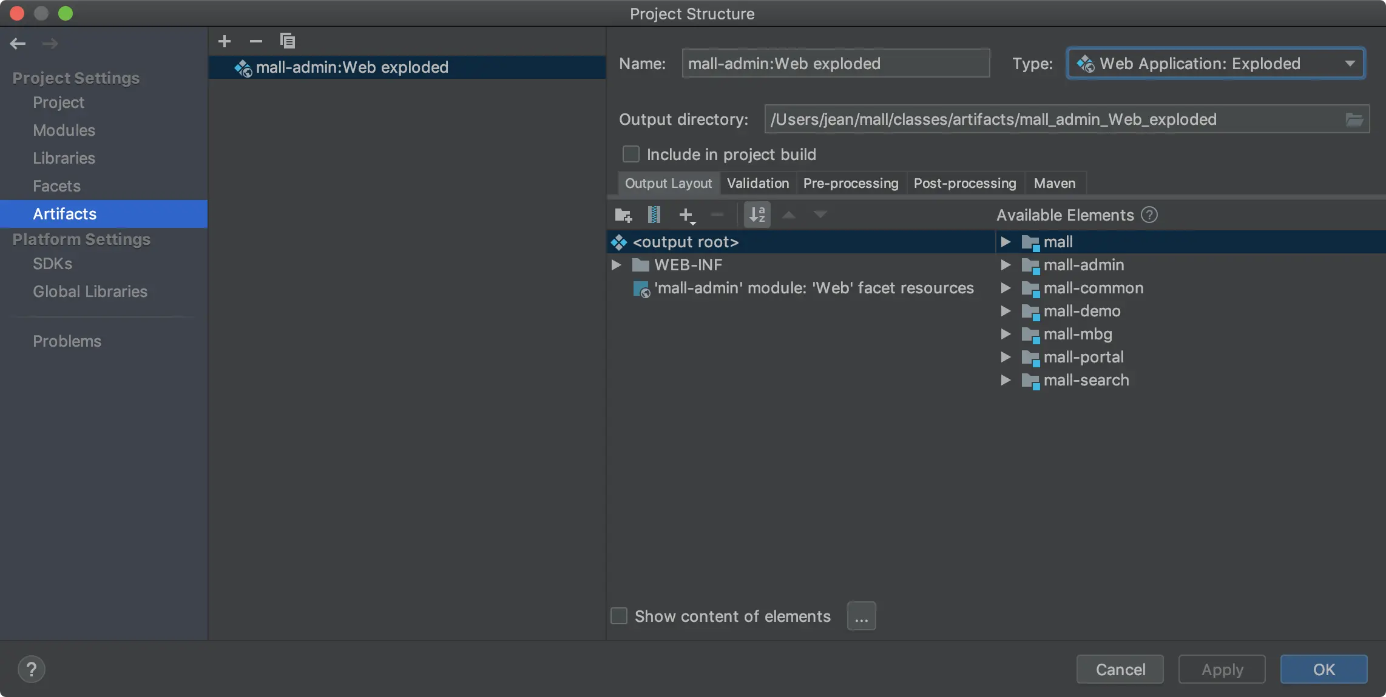Check Show content of elements
Image resolution: width=1386 pixels, height=697 pixels.
tap(619, 616)
